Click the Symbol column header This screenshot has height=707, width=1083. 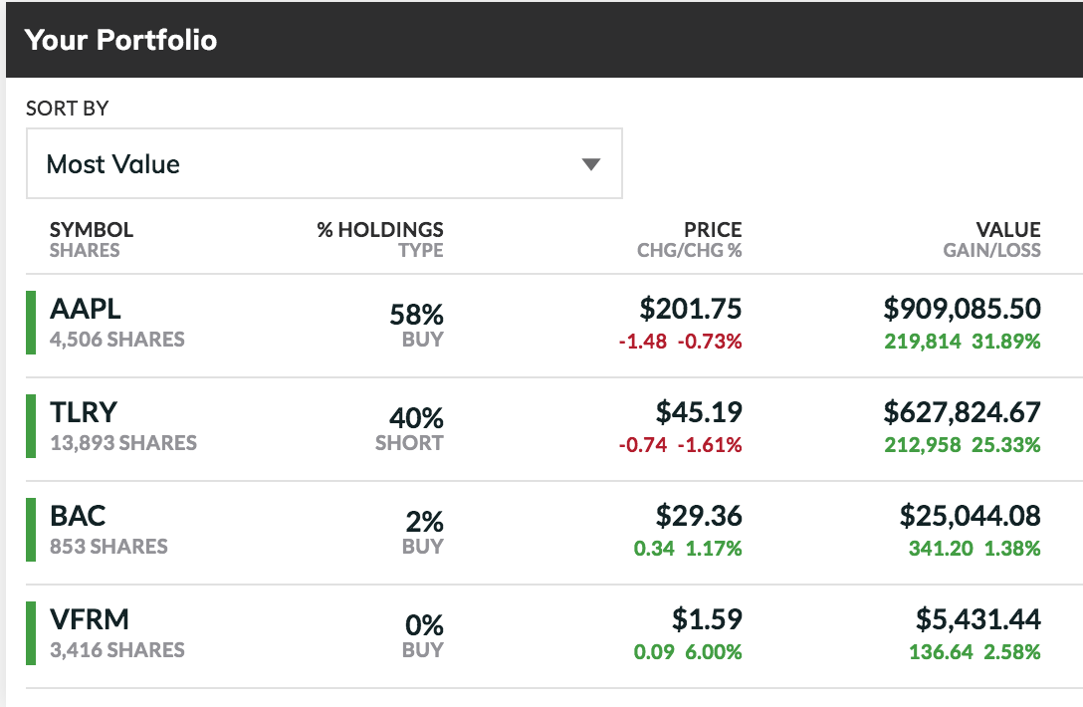point(91,230)
